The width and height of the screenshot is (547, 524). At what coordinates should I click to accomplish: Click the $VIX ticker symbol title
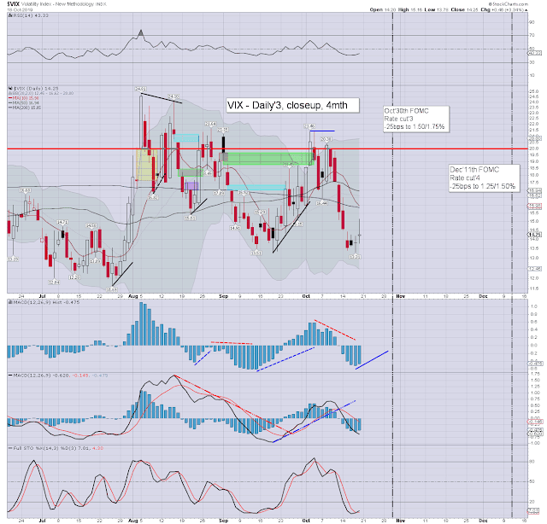pos(14,3)
